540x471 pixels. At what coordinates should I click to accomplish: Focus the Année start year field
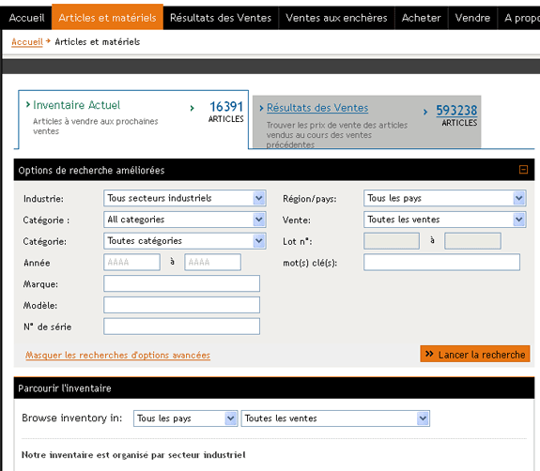131,262
